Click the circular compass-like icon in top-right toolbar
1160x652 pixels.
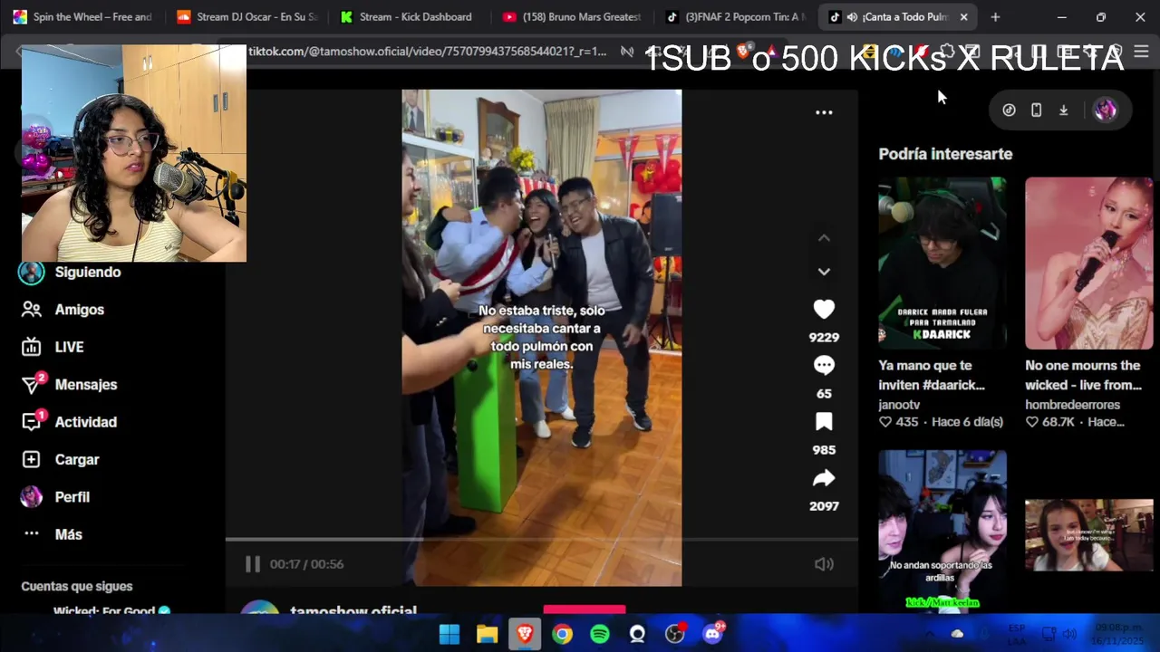click(x=1009, y=110)
